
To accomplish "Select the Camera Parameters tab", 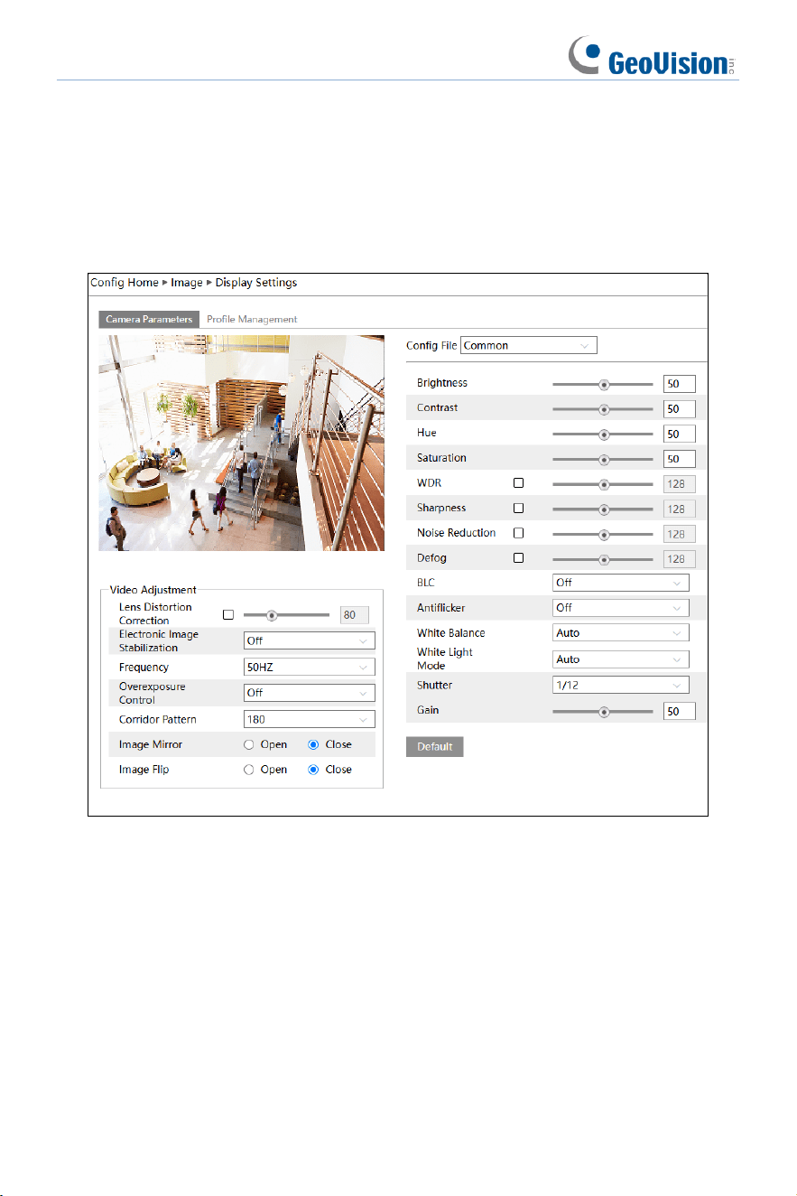I will (149, 319).
